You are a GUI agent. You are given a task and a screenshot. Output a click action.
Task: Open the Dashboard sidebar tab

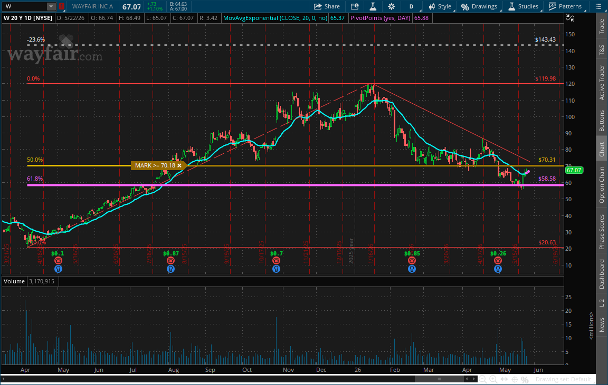(x=602, y=274)
